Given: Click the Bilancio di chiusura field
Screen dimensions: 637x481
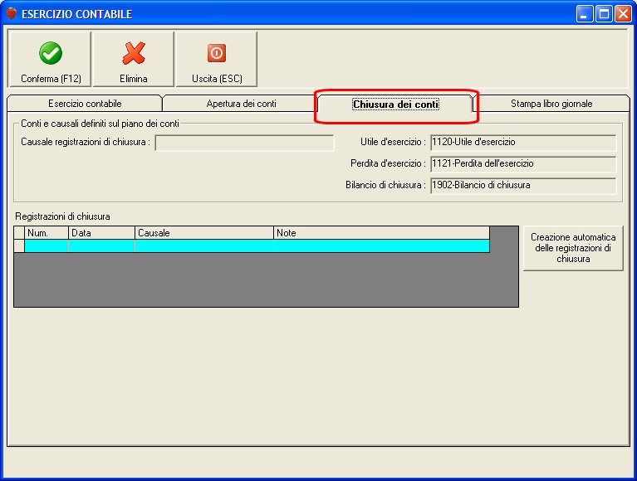Looking at the screenshot, I should tap(523, 185).
